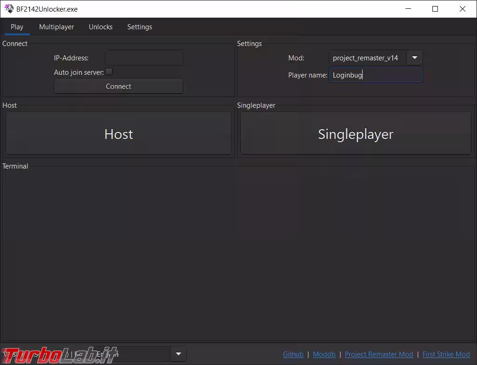Image resolution: width=477 pixels, height=365 pixels.
Task: Open the Project Remaster Mod link
Action: [x=378, y=354]
